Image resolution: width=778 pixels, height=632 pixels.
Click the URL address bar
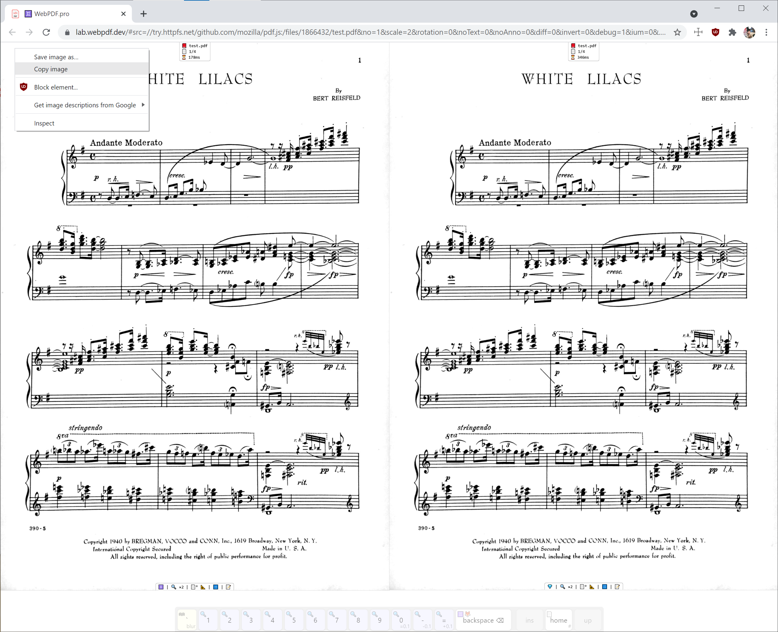(x=364, y=32)
